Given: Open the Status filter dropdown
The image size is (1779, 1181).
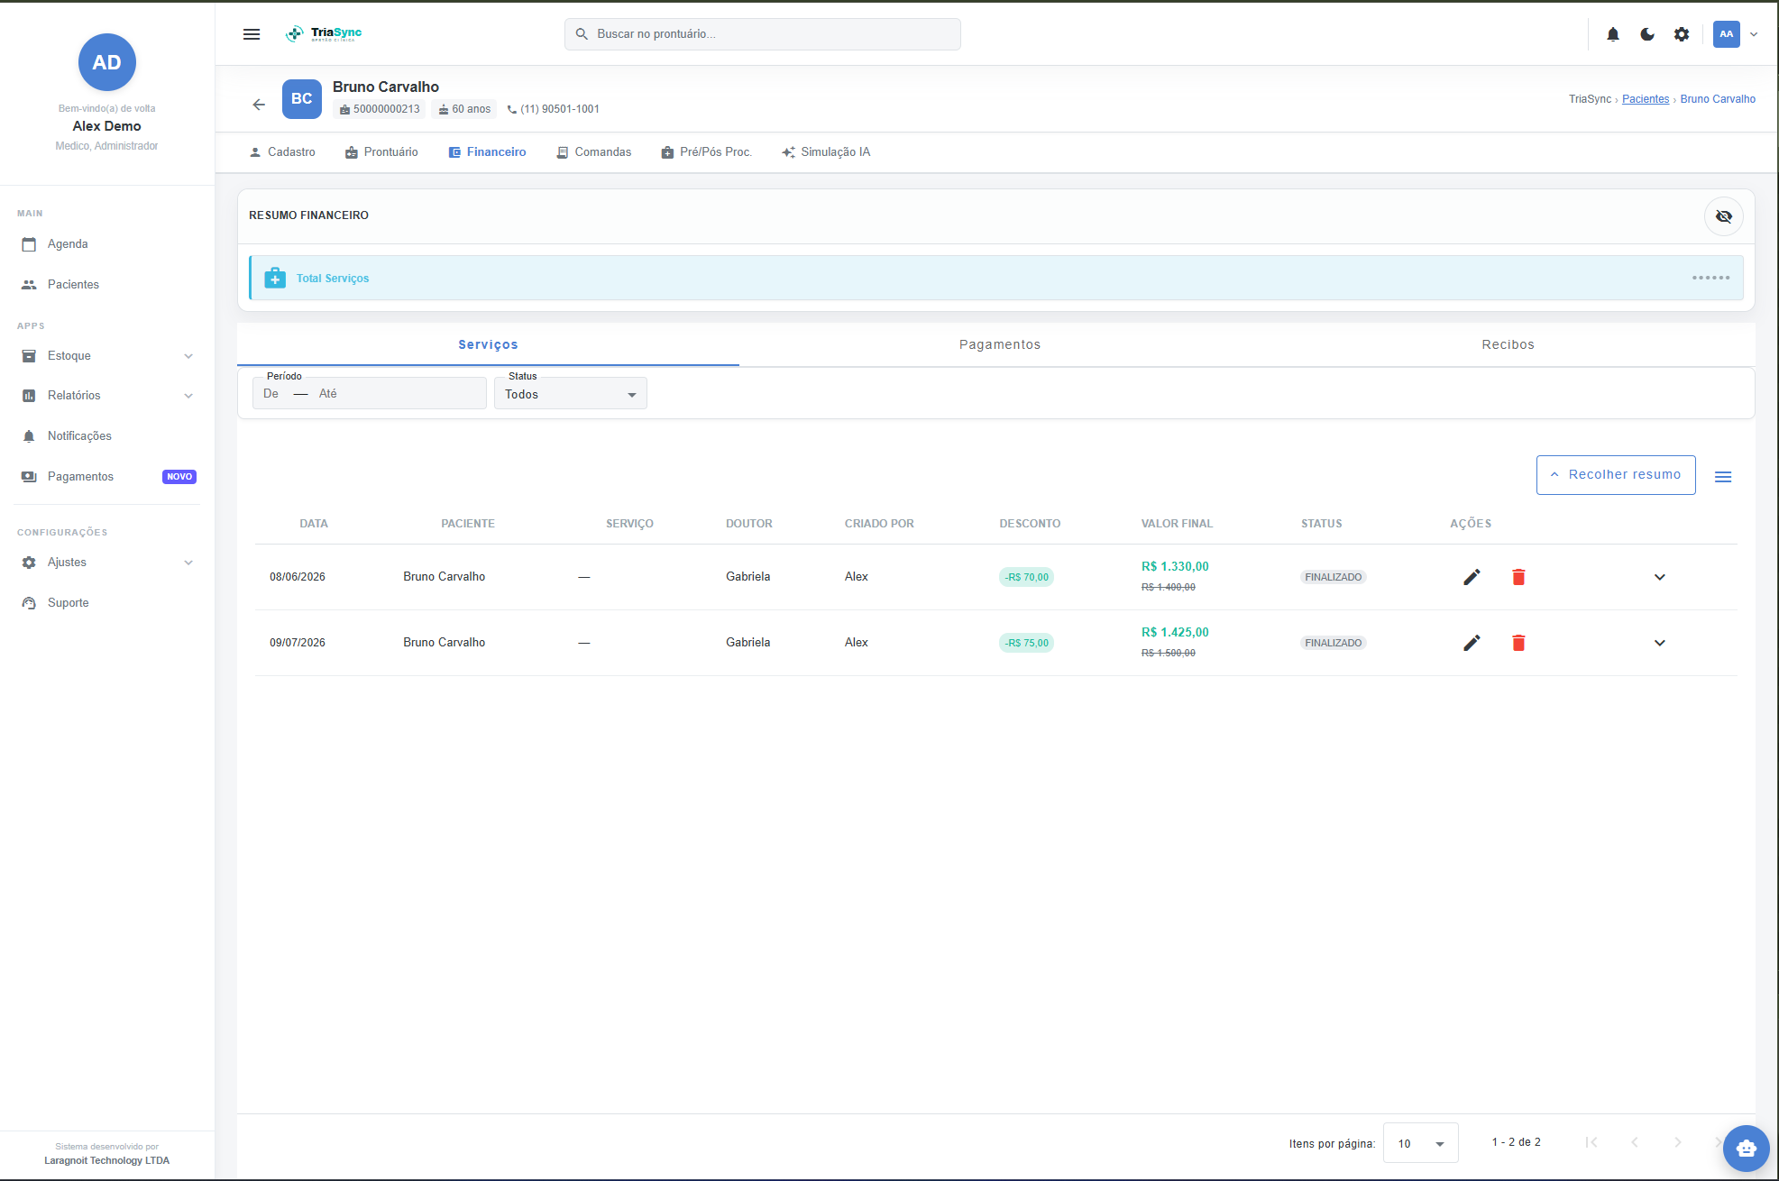Looking at the screenshot, I should 571,394.
